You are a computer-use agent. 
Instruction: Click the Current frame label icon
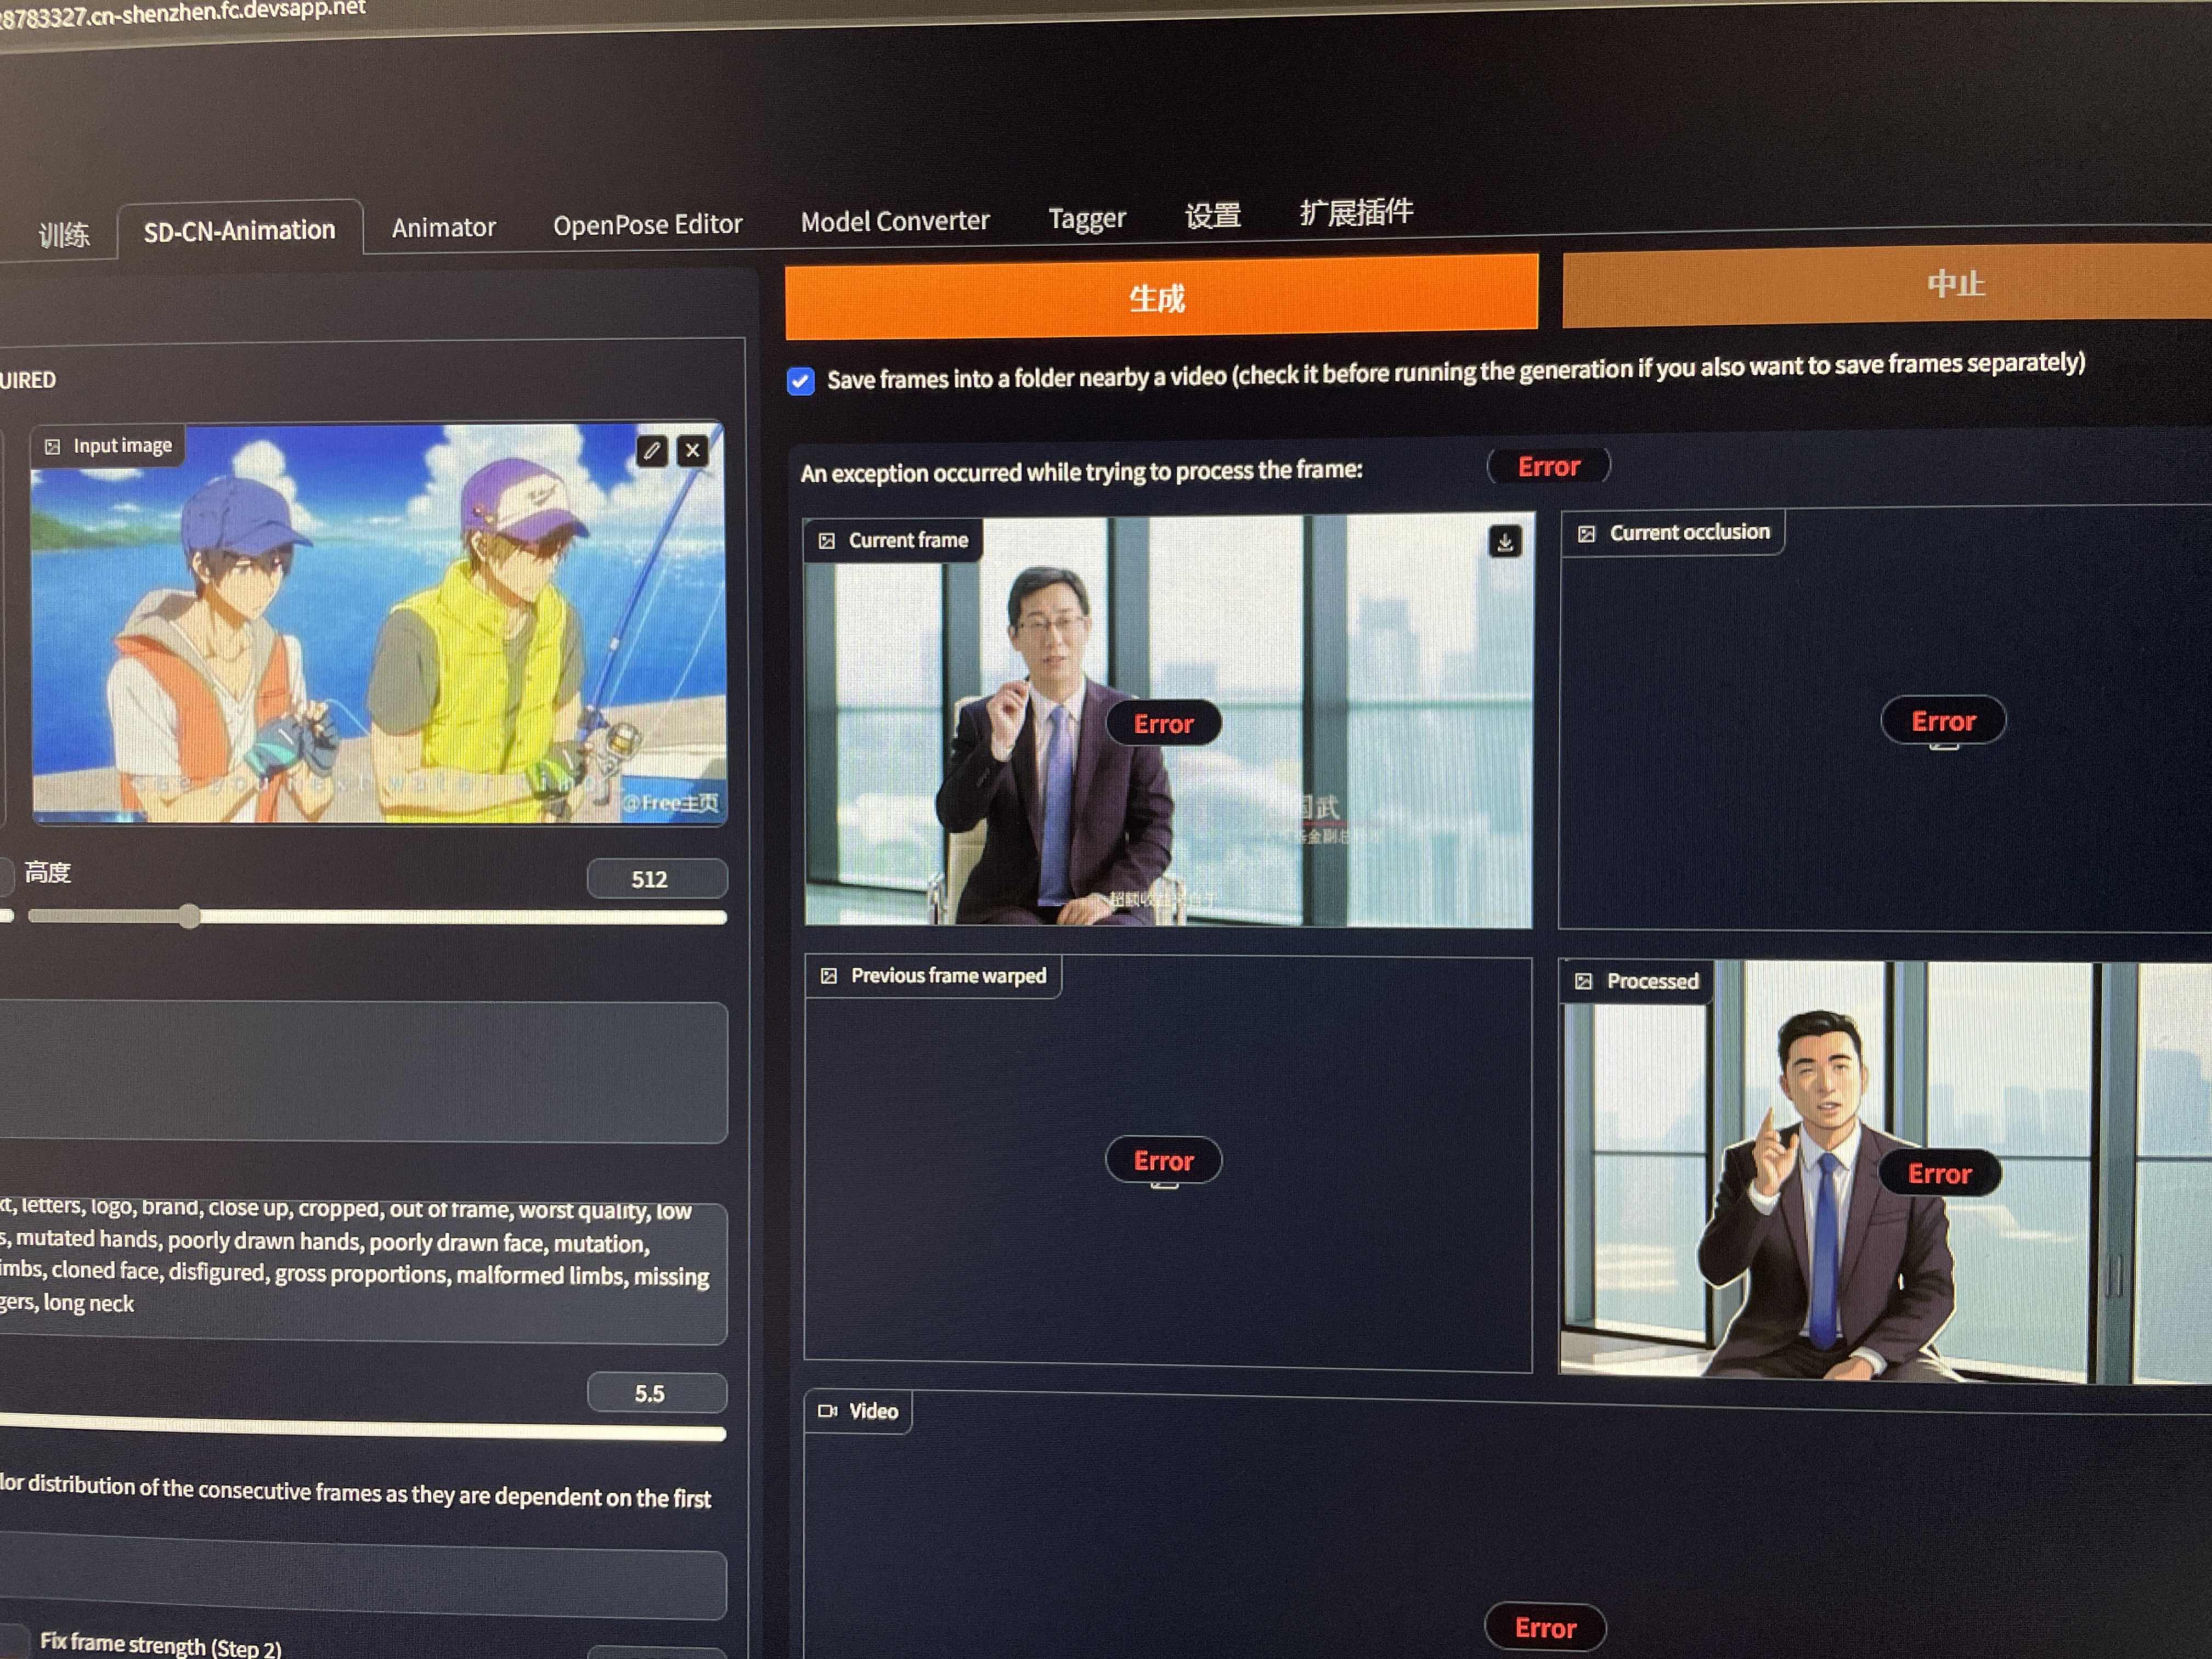pos(827,541)
